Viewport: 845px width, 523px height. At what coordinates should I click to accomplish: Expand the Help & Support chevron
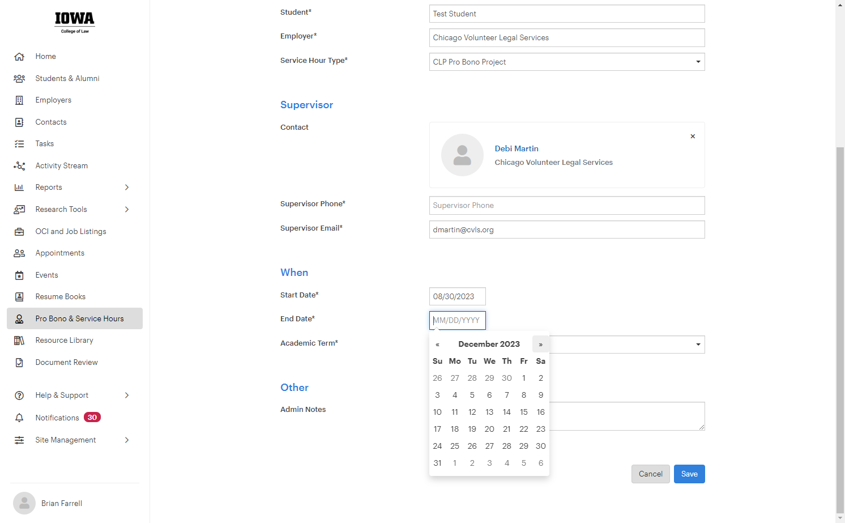click(127, 396)
